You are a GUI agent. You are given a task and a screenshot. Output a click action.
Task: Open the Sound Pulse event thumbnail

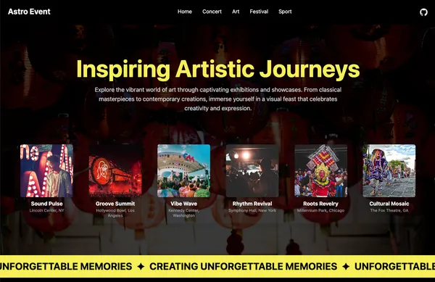46,171
